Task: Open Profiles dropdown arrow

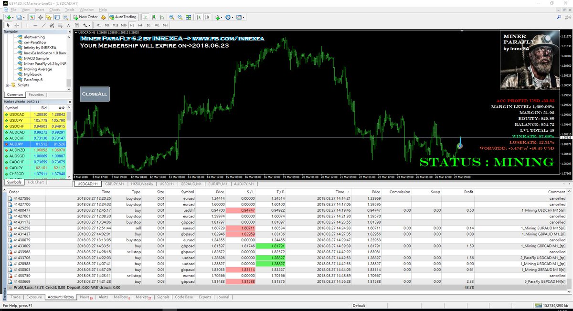Action: (x=24, y=17)
